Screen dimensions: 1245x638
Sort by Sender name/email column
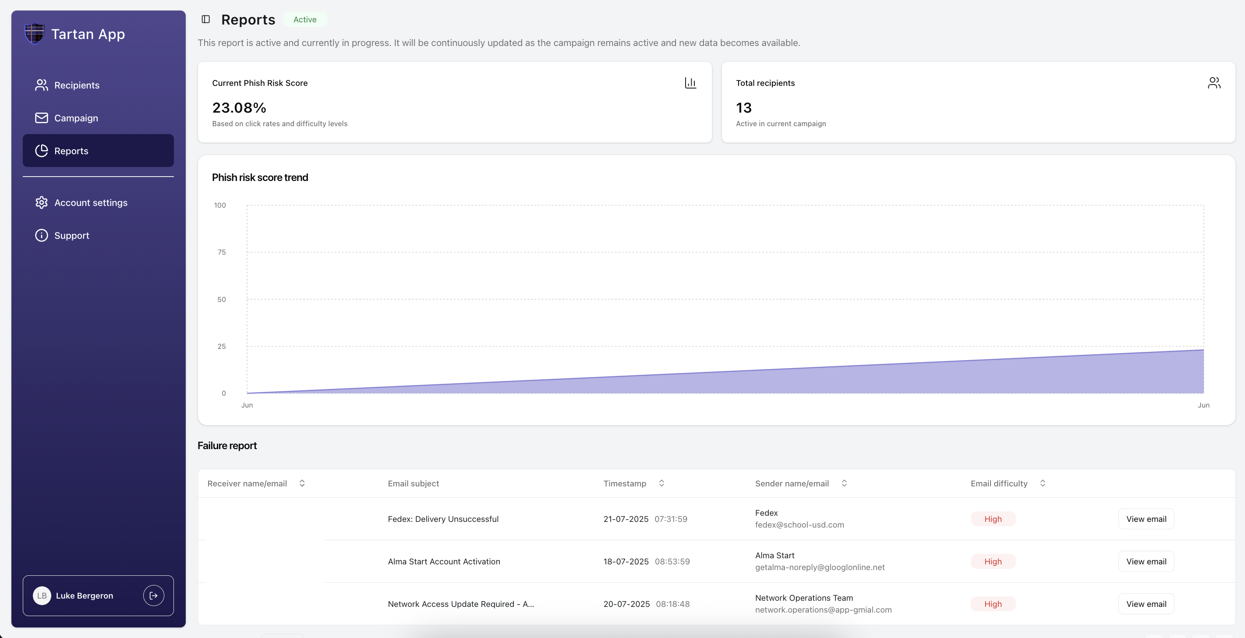(x=844, y=483)
